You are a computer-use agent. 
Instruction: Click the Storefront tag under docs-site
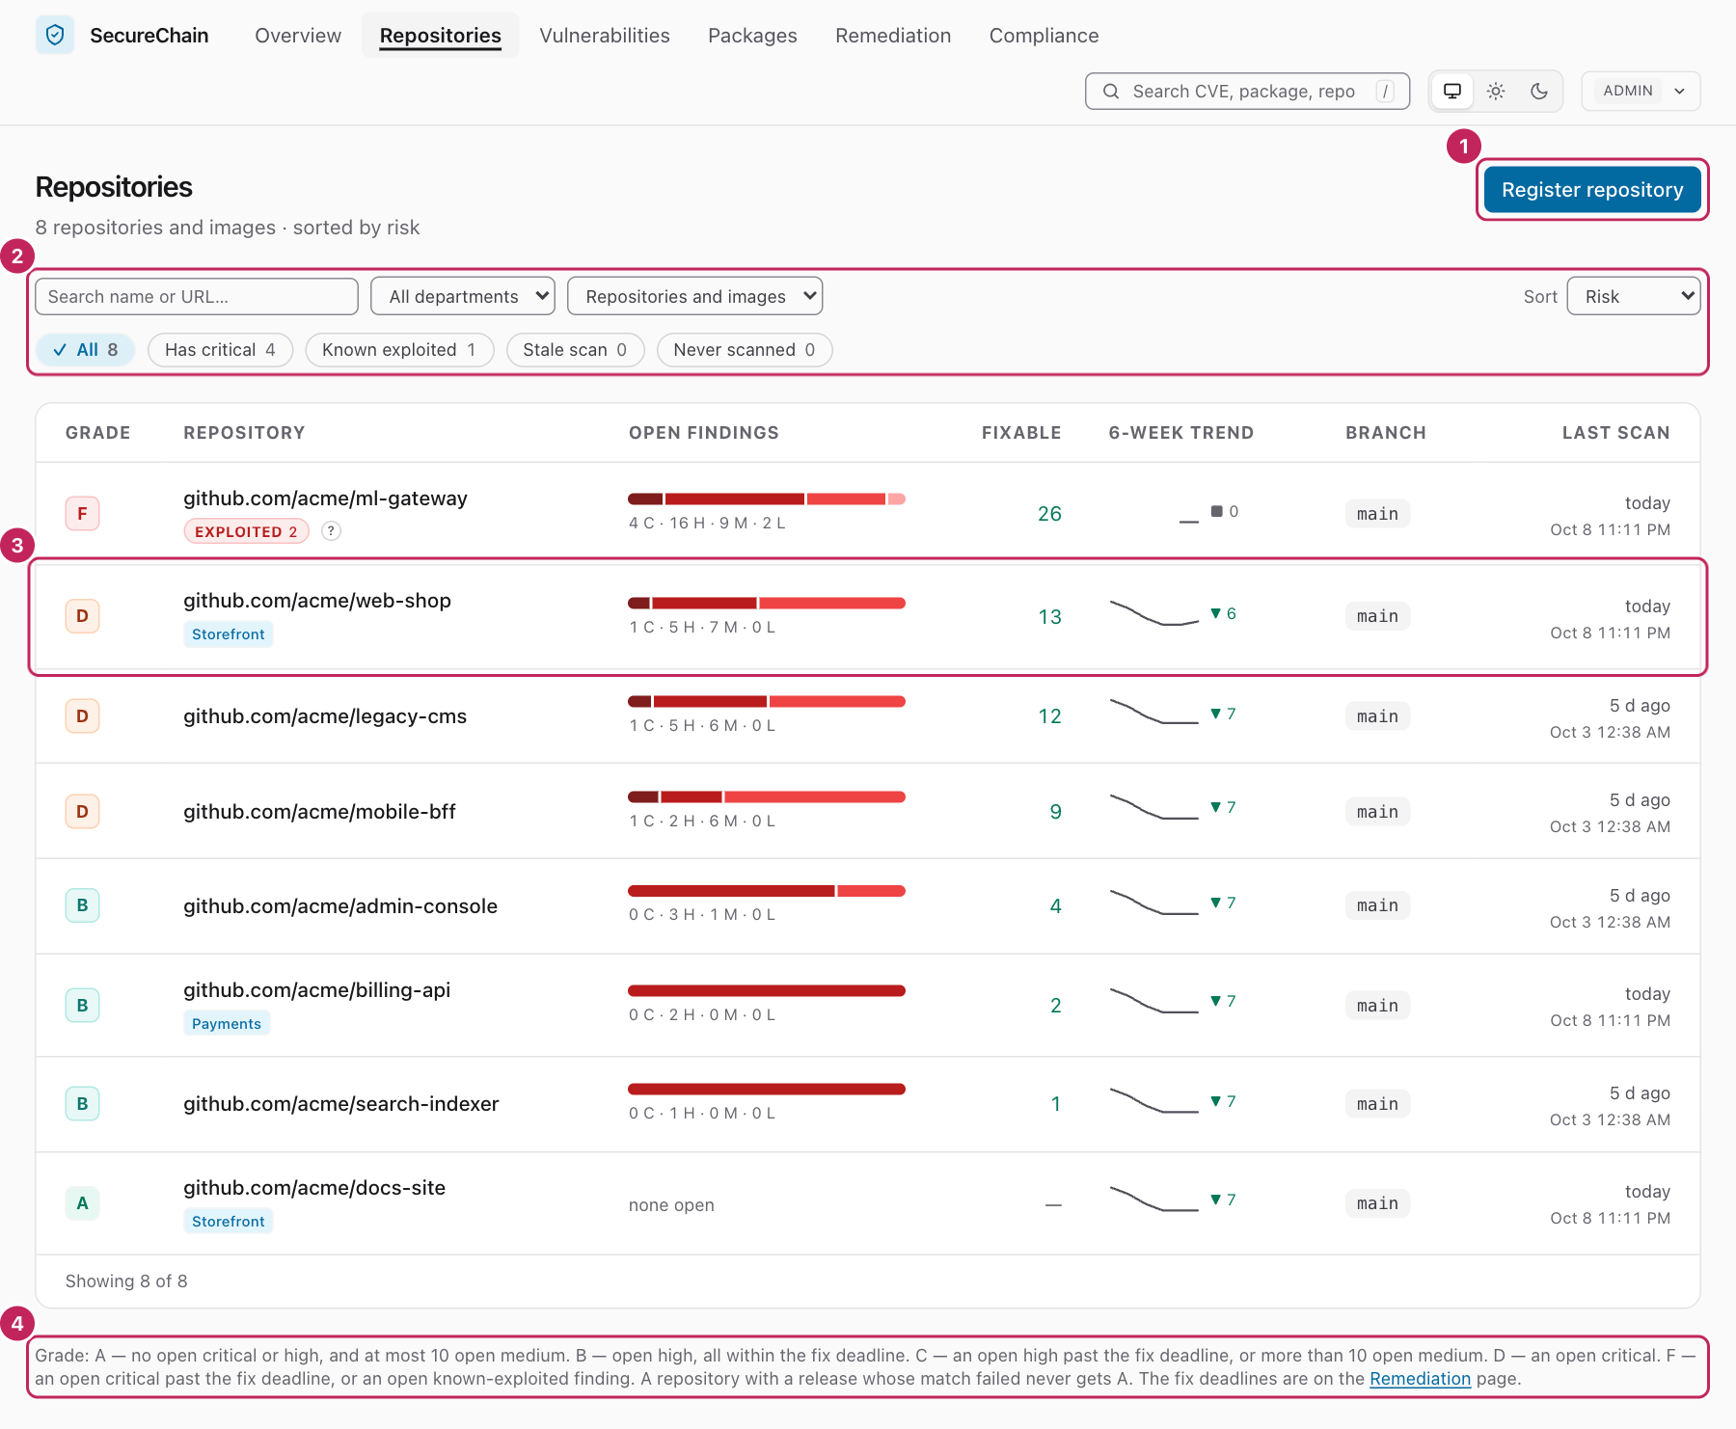tap(229, 1221)
